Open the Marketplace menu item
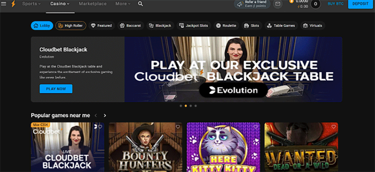The height and width of the screenshot is (172, 375). click(93, 4)
